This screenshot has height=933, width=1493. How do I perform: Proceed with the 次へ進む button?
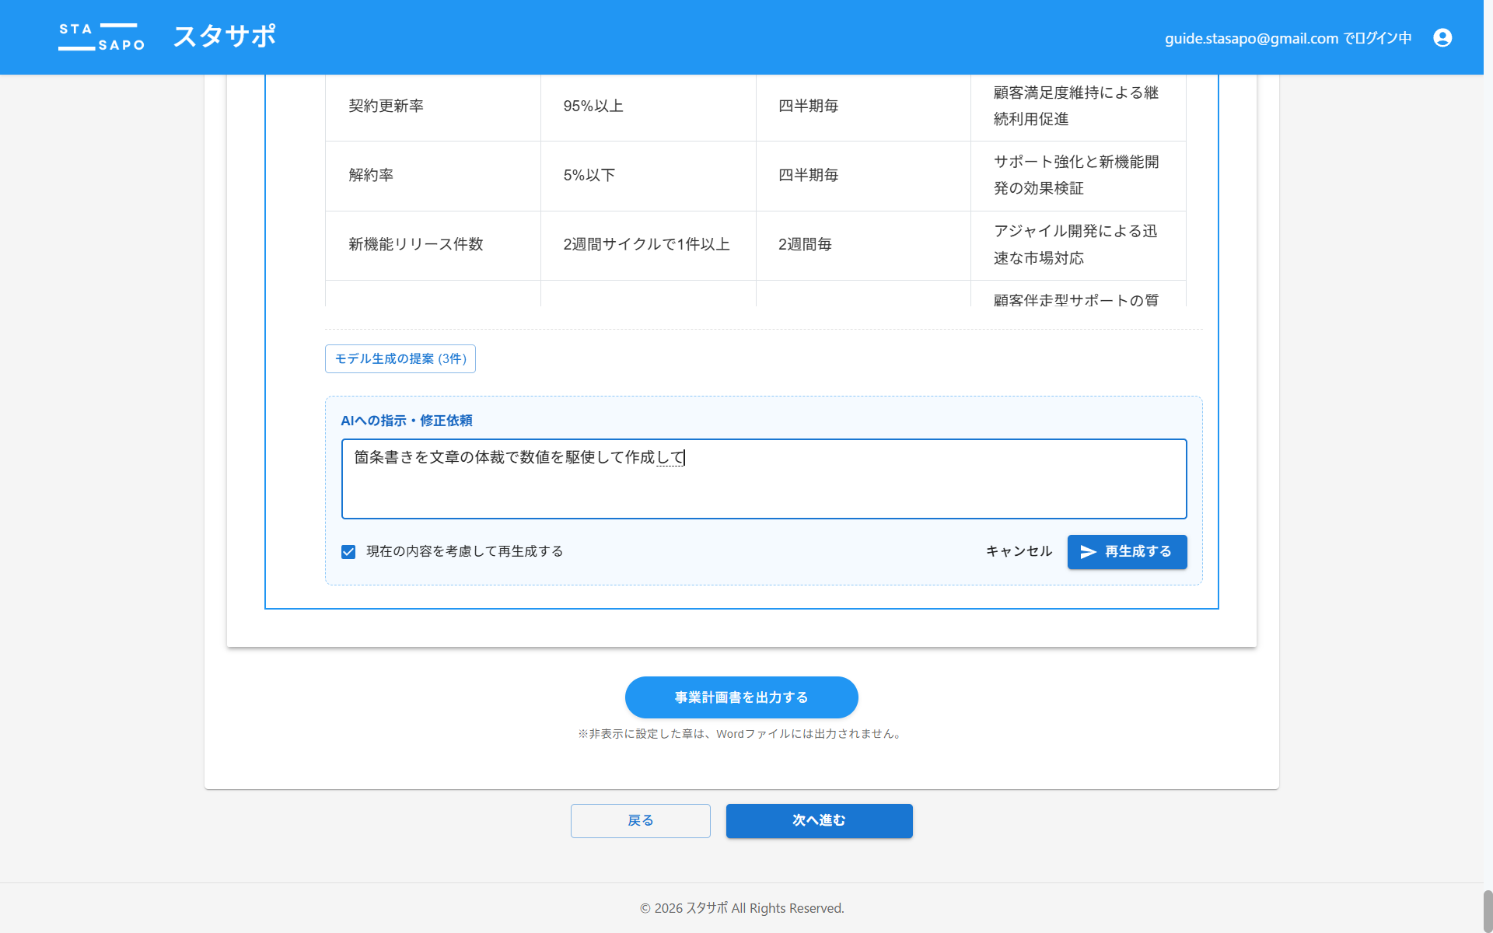click(x=819, y=821)
